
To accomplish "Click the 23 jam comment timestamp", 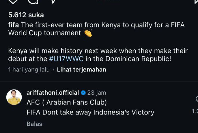I will tap(97, 93).
